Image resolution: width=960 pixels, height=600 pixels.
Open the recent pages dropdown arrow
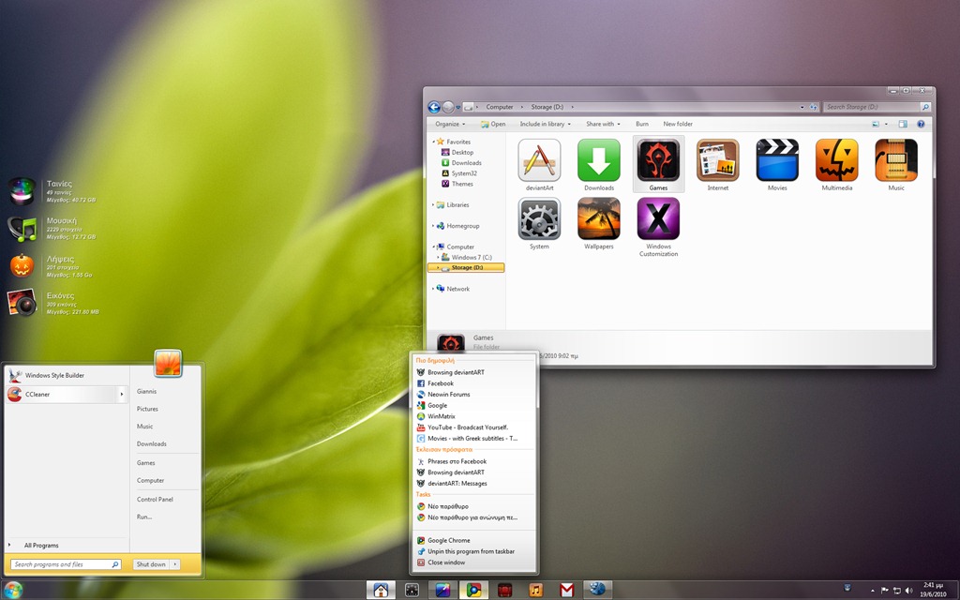click(x=457, y=108)
